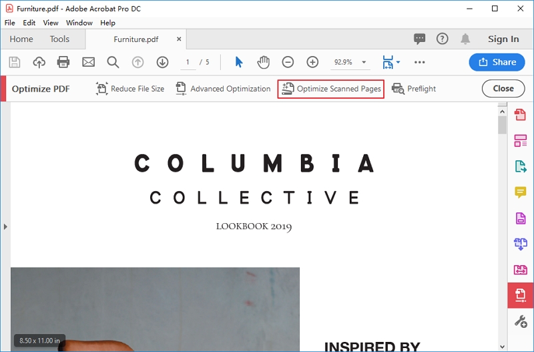Zoom in with plus icon
This screenshot has height=352, width=534.
(312, 62)
